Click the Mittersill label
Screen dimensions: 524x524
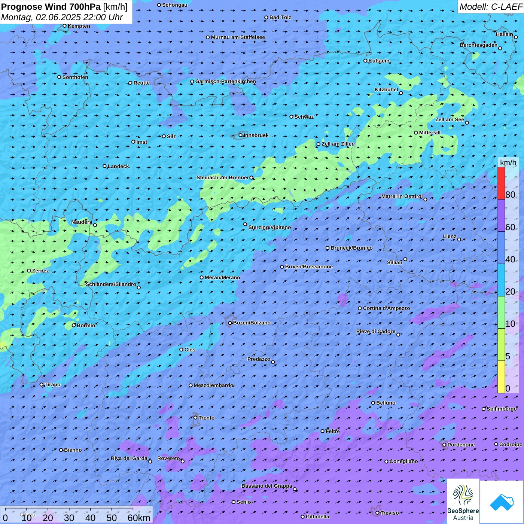click(x=430, y=132)
